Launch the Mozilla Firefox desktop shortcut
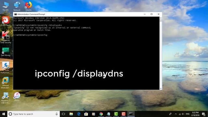The height and width of the screenshot is (117, 208). 28,6
